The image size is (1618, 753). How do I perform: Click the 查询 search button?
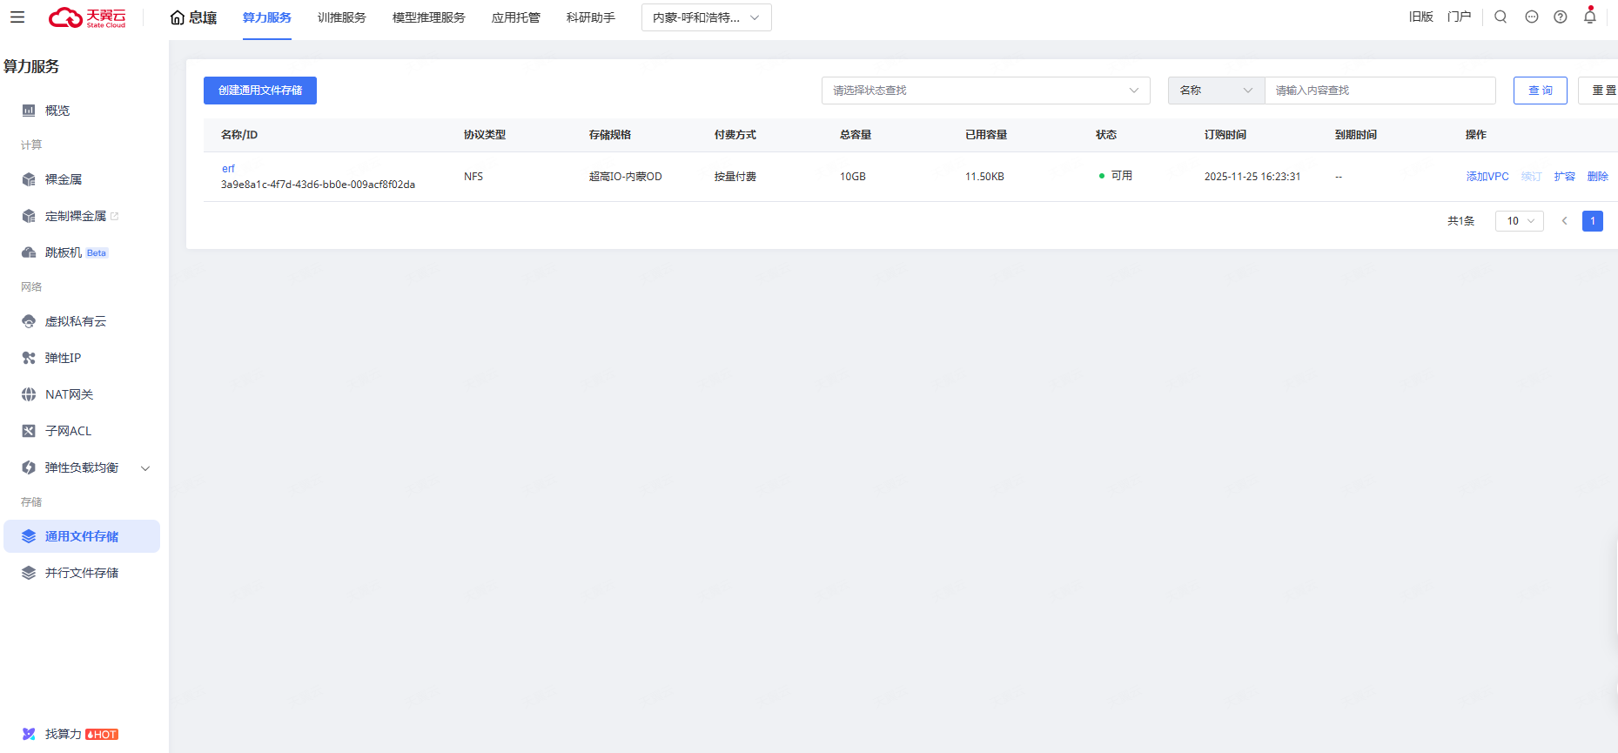(1540, 91)
